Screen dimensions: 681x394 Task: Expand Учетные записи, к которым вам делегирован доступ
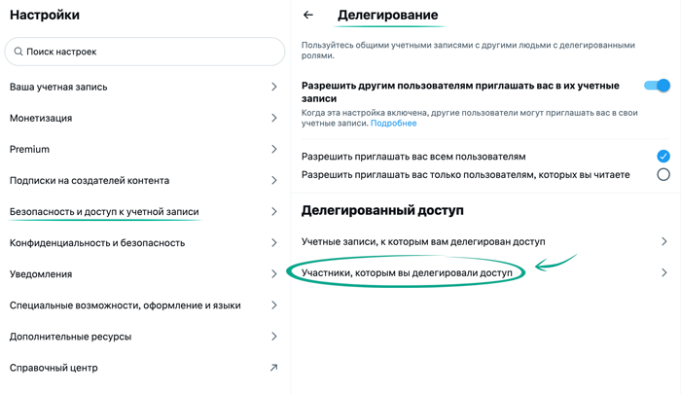tap(663, 241)
